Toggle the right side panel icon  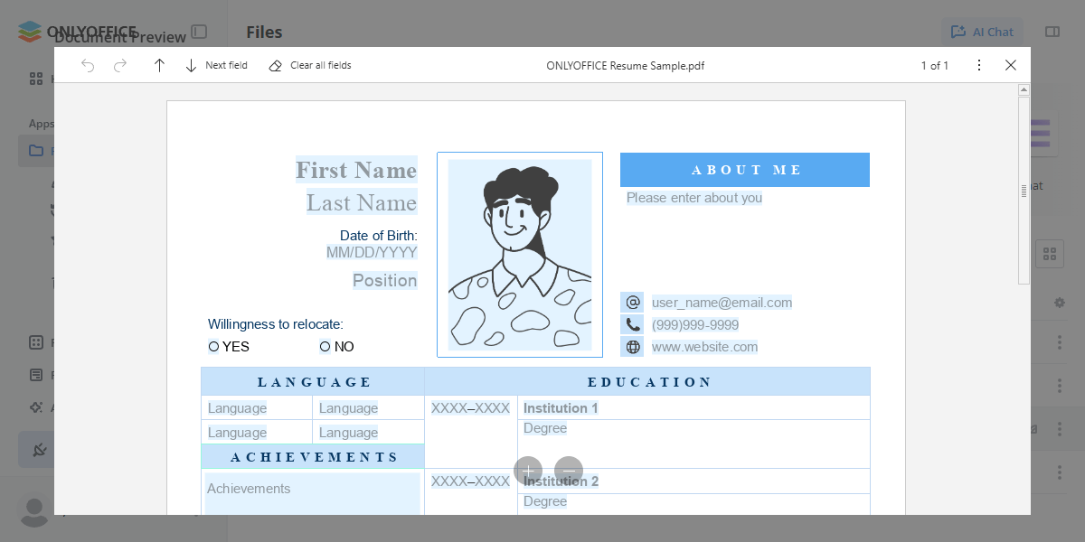tap(1052, 32)
